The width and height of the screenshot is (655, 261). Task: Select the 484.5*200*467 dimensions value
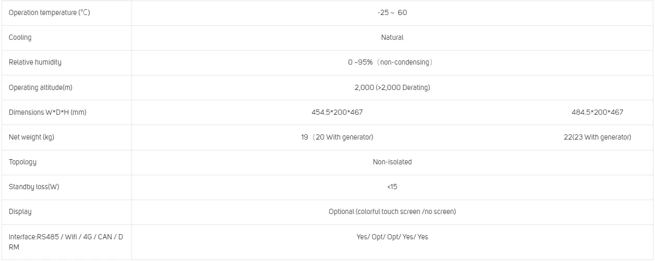(x=597, y=112)
